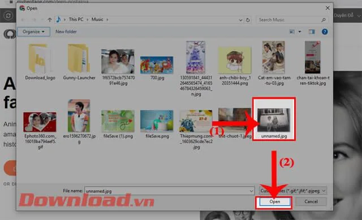Select This PC in address bar

point(76,19)
